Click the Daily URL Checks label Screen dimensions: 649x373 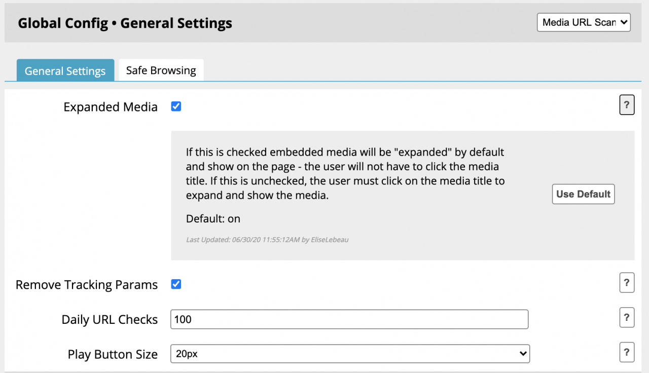click(x=110, y=320)
